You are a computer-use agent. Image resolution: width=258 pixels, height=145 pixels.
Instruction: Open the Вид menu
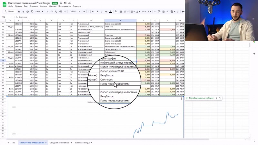click(x=26, y=6)
